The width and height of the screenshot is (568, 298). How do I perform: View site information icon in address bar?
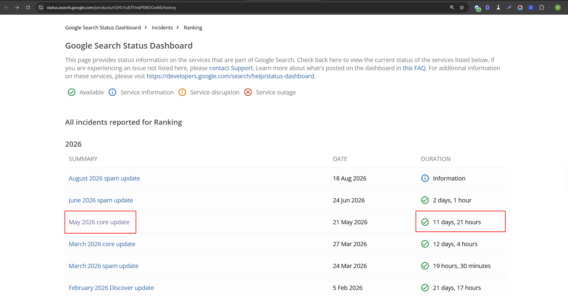(41, 7)
